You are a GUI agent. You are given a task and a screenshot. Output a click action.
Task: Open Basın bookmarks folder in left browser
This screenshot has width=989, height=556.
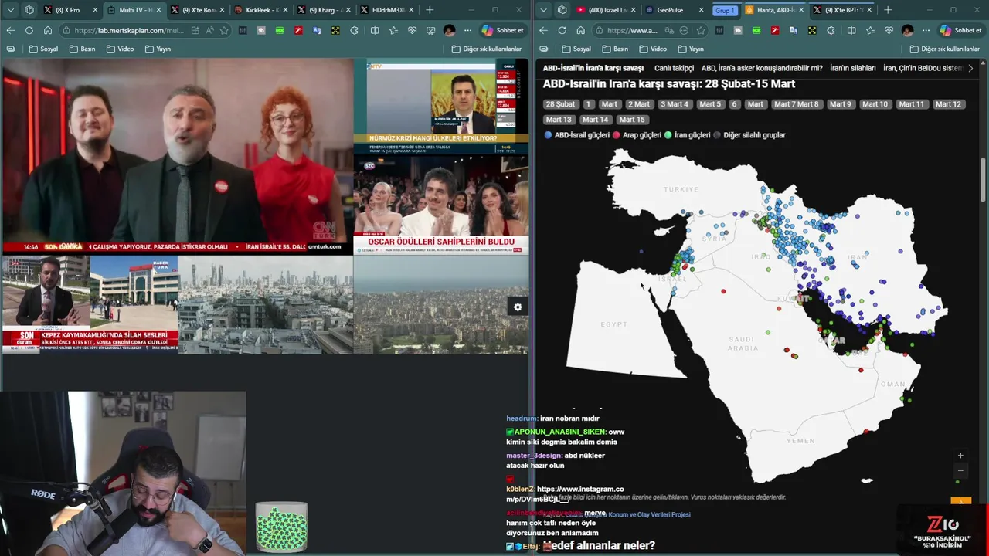83,49
